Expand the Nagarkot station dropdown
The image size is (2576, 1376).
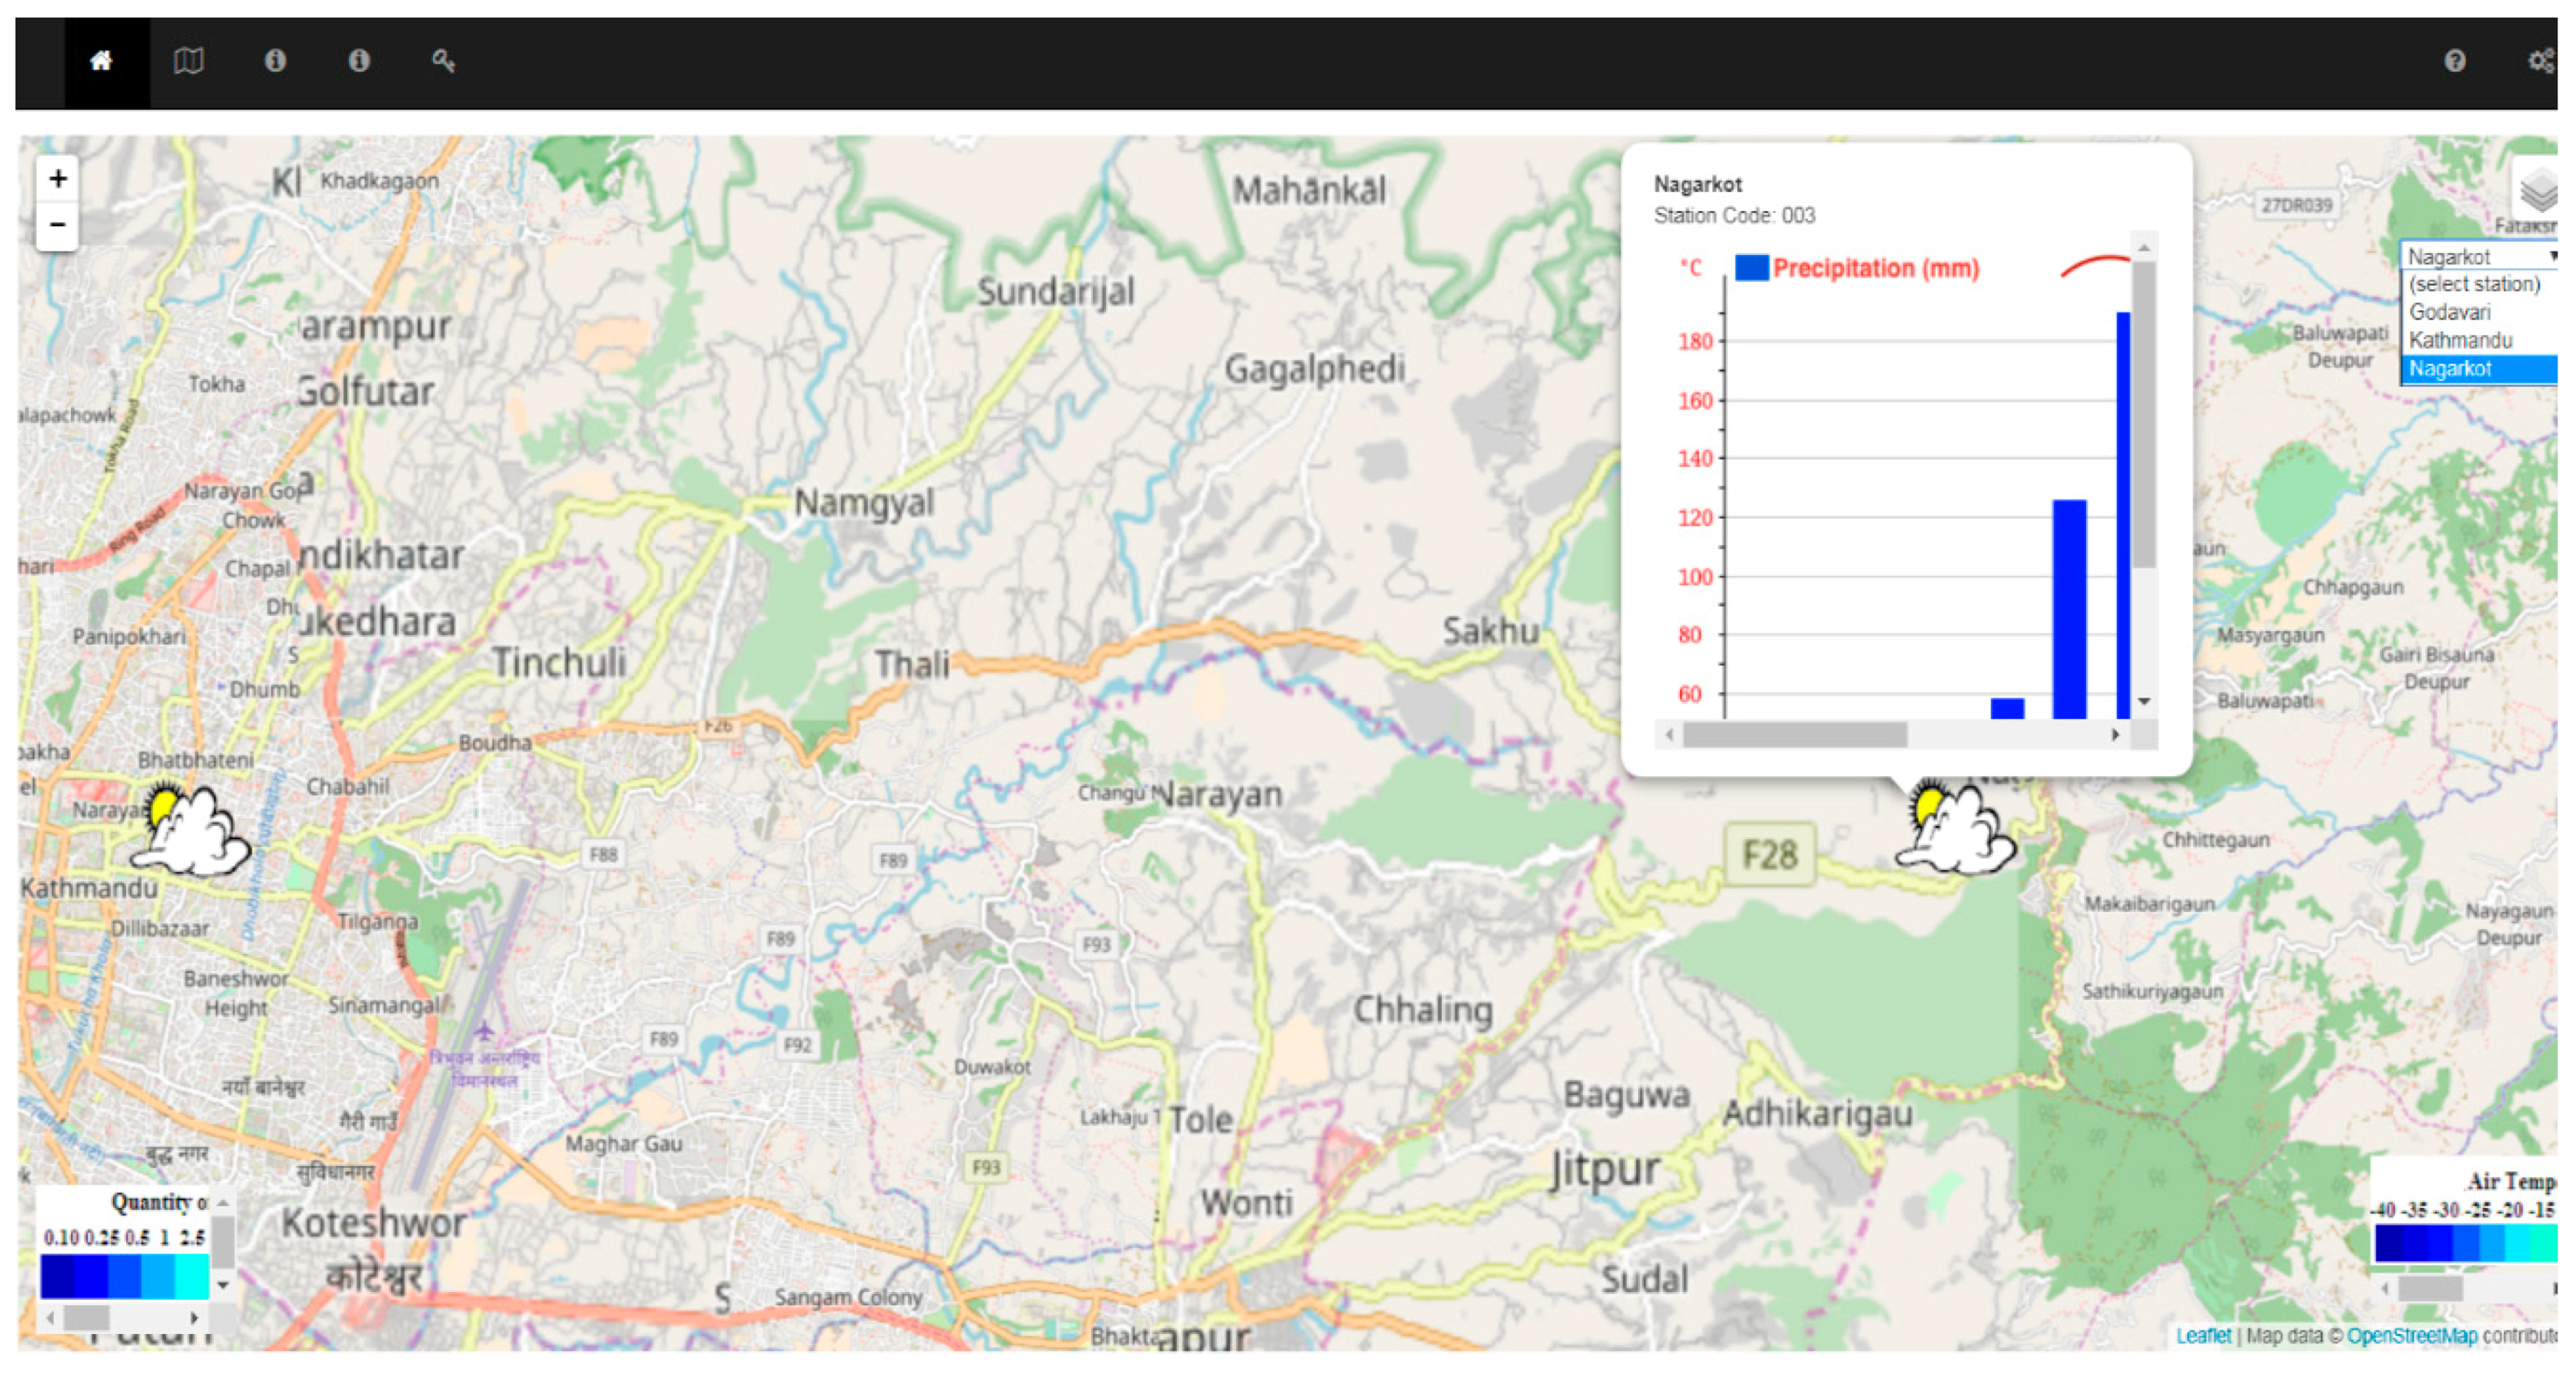(x=2478, y=257)
